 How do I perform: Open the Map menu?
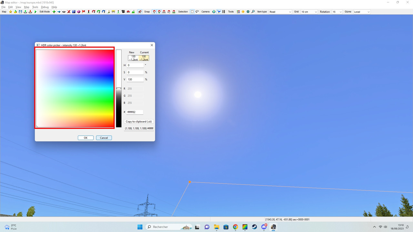[26, 7]
